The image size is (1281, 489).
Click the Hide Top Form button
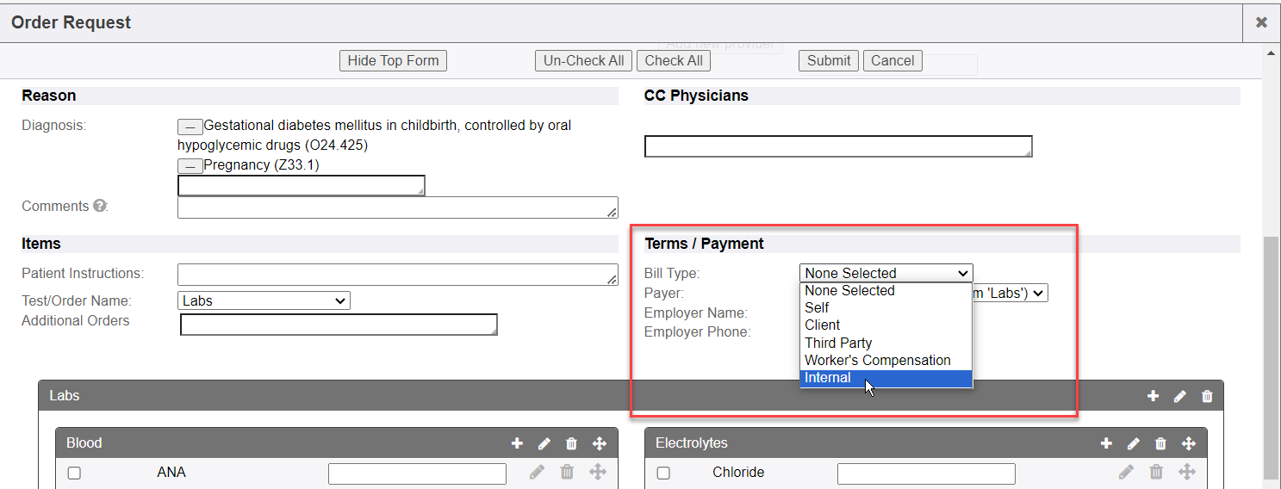tap(393, 60)
